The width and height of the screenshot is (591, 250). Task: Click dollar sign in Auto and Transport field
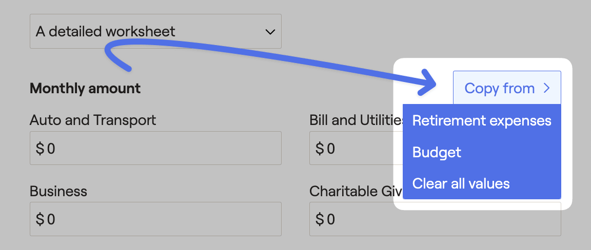coord(40,149)
